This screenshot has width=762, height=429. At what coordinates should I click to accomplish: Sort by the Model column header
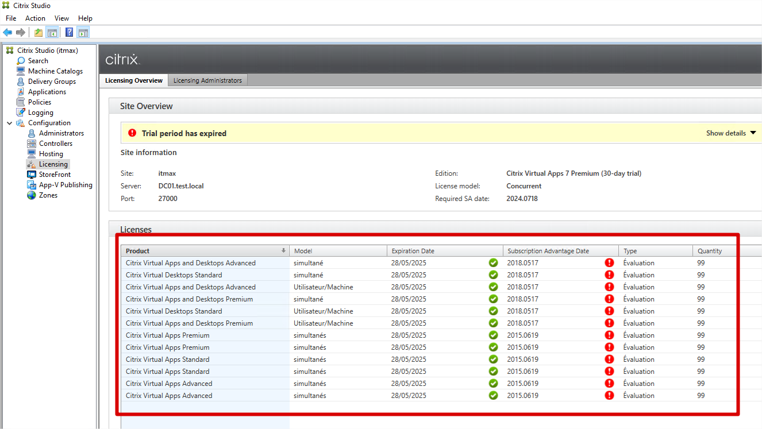(338, 251)
